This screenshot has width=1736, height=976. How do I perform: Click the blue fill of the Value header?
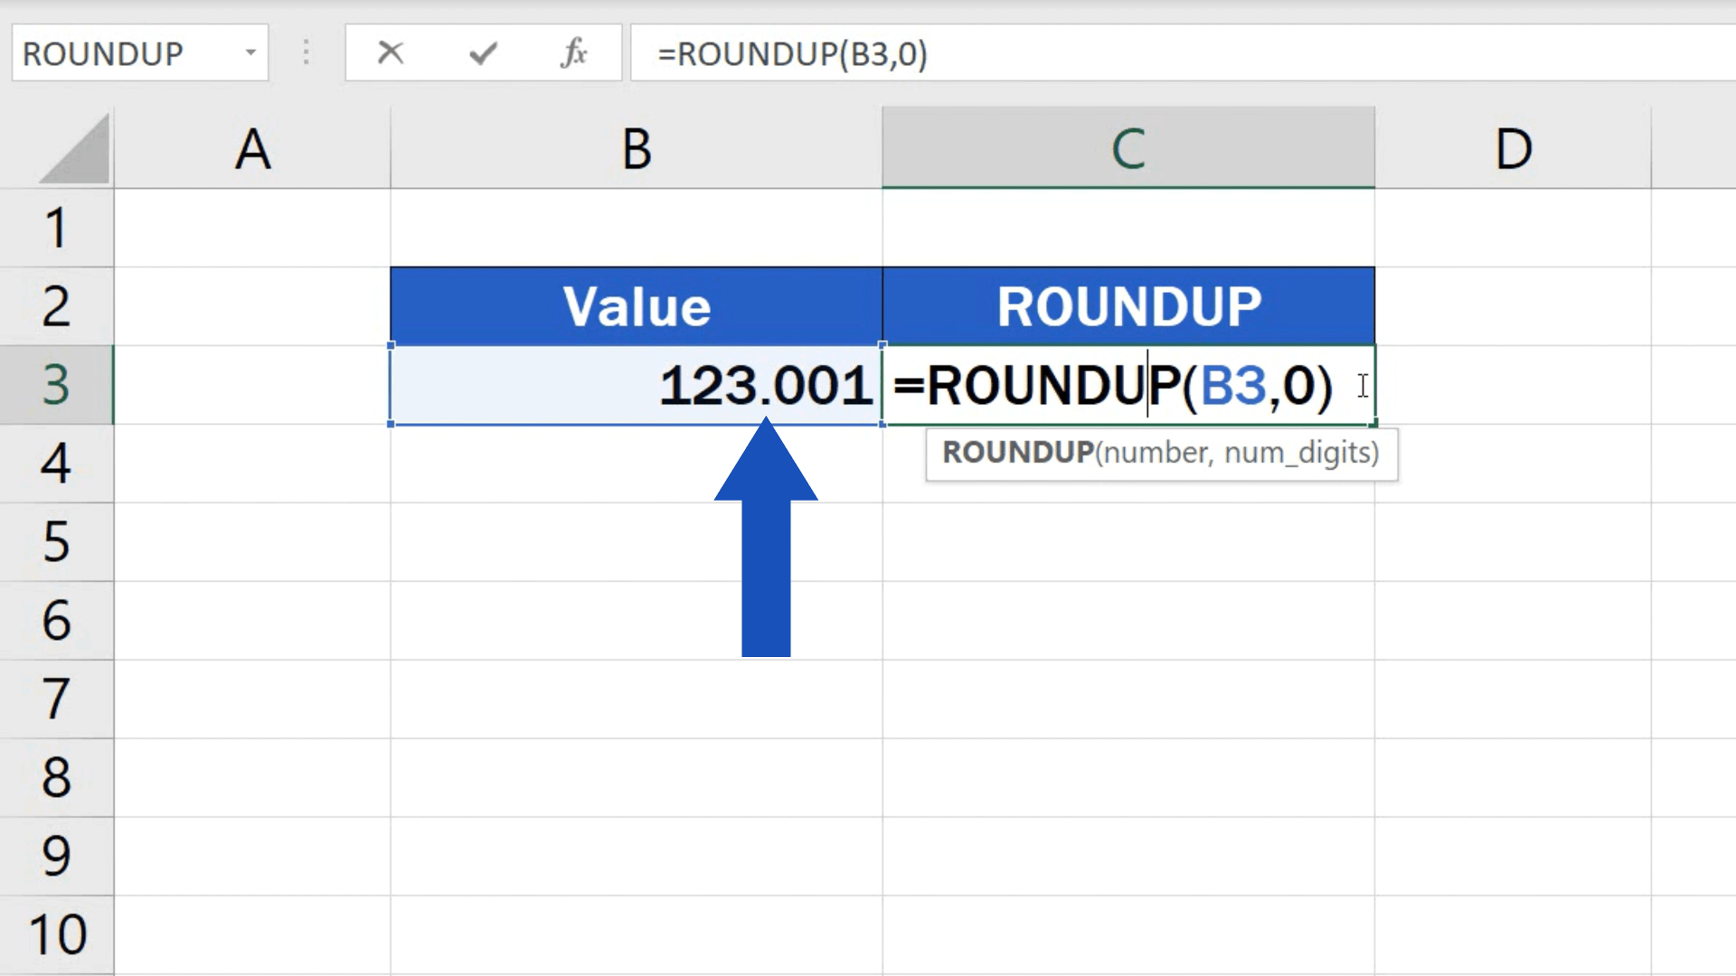pos(497,305)
